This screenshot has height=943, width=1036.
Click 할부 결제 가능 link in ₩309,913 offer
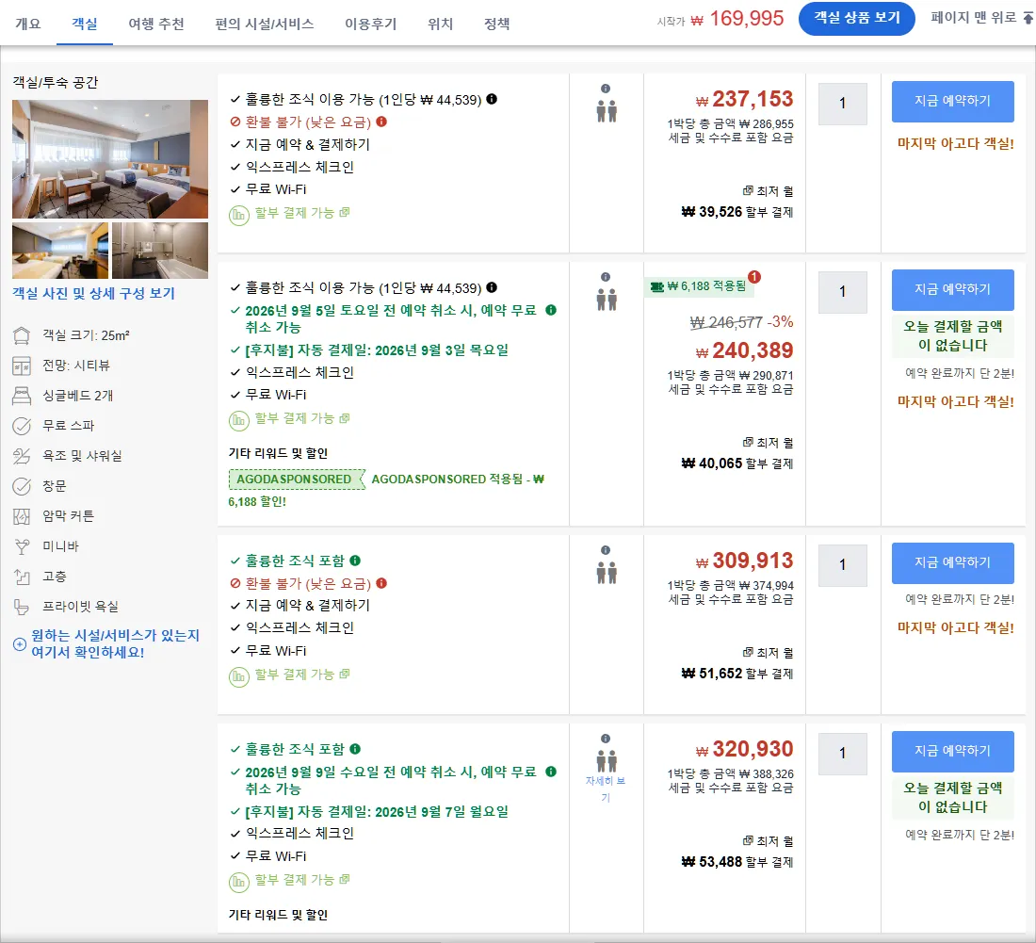301,675
